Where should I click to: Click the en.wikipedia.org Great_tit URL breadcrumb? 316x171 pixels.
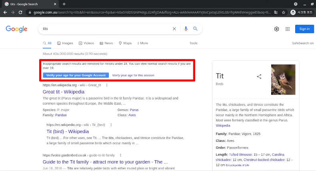pos(72,85)
